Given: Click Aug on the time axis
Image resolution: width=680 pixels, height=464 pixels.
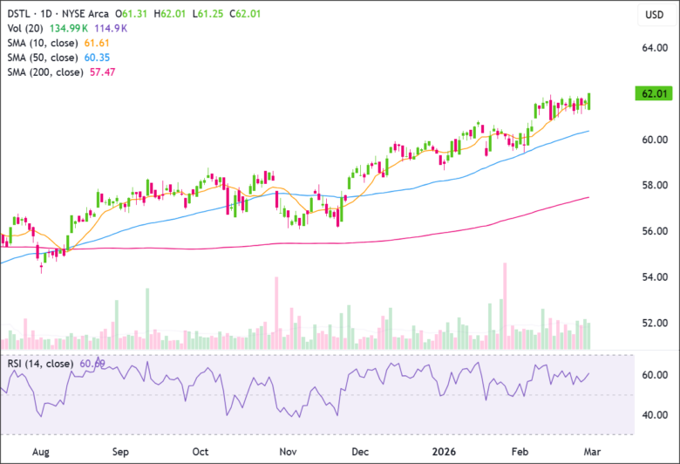Looking at the screenshot, I should point(40,453).
